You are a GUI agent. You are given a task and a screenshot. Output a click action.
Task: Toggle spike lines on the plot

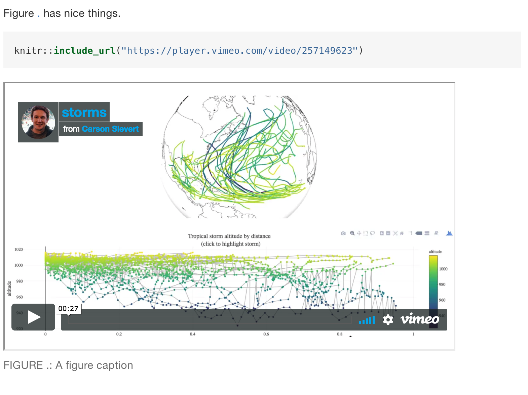pos(410,233)
